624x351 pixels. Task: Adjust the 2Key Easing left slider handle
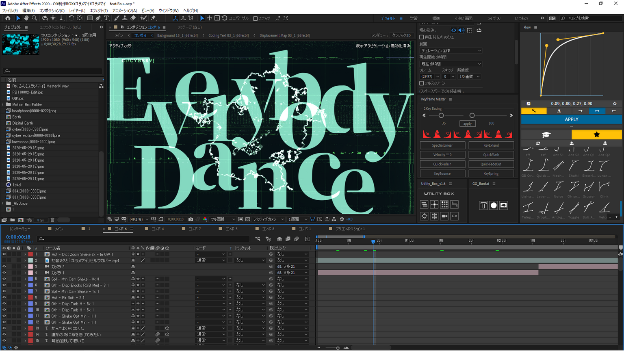click(441, 116)
